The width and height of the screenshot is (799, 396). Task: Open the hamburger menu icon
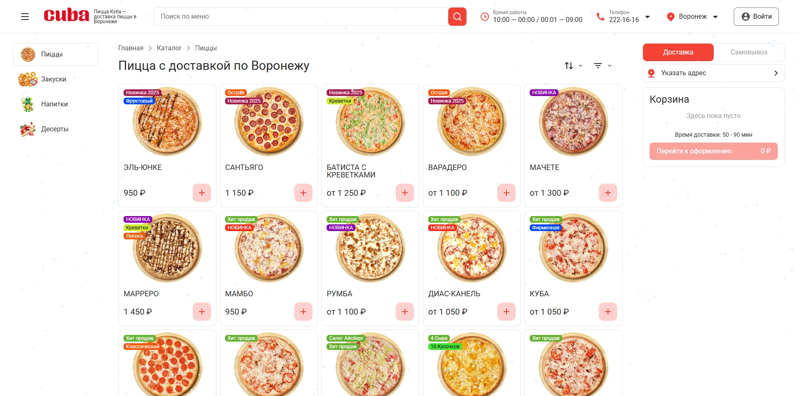(25, 17)
